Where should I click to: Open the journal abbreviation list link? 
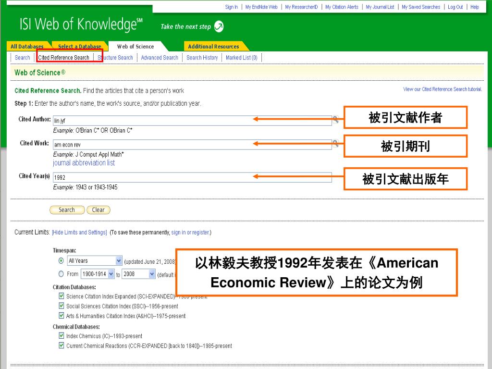tap(84, 163)
